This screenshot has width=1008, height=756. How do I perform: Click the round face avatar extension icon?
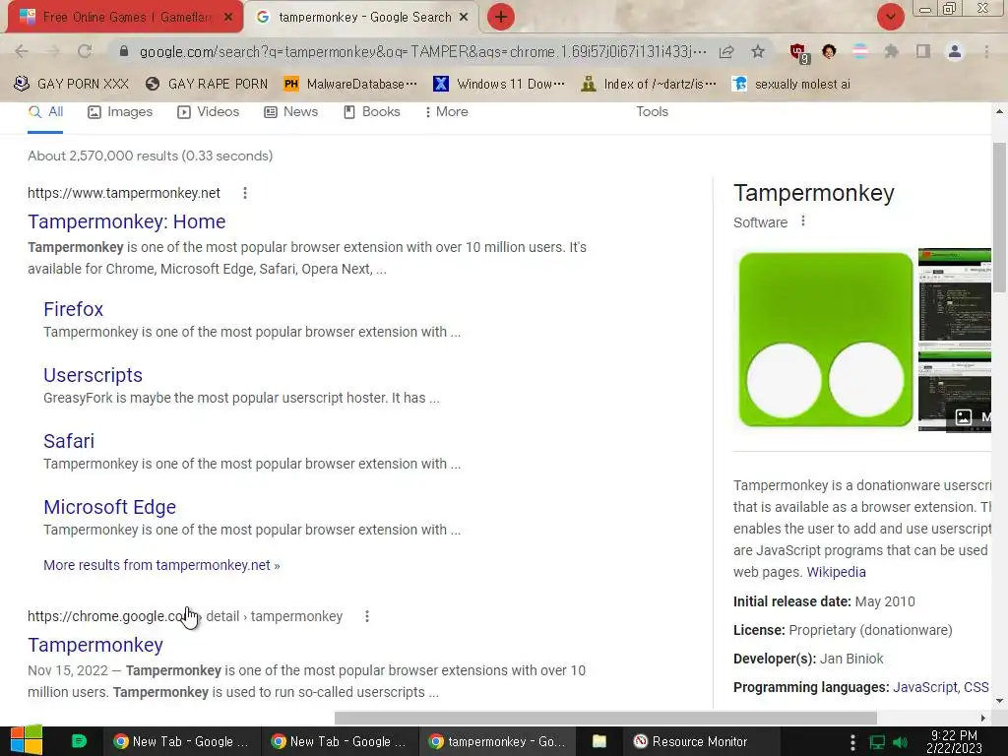tap(829, 51)
